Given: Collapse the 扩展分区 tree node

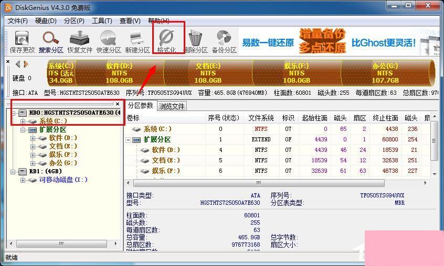Looking at the screenshot, I should tap(23, 130).
